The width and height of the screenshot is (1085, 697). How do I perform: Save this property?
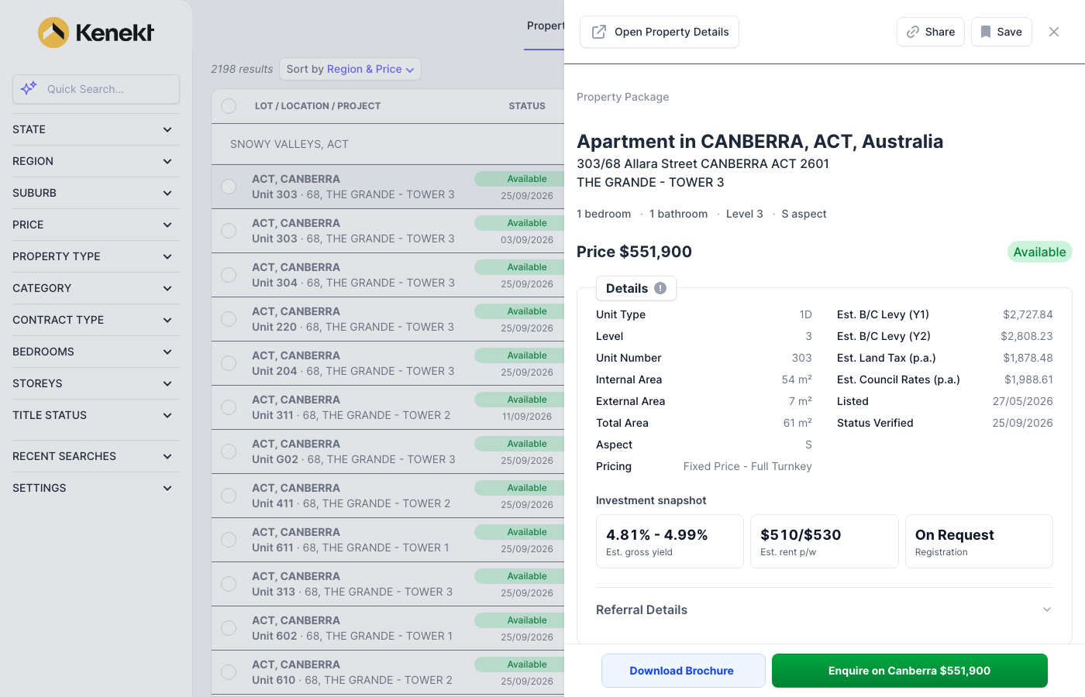[1001, 32]
